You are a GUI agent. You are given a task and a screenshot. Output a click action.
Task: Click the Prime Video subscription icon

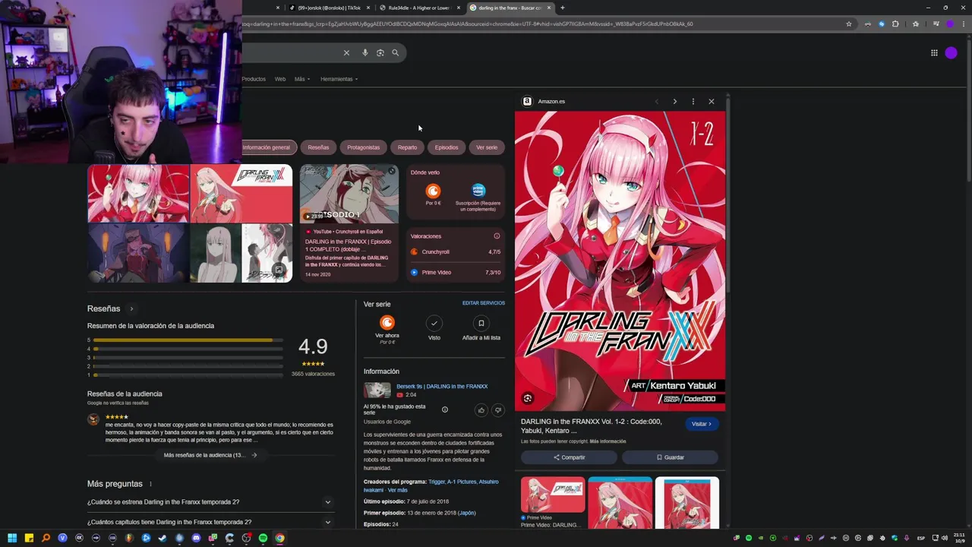[x=478, y=191]
